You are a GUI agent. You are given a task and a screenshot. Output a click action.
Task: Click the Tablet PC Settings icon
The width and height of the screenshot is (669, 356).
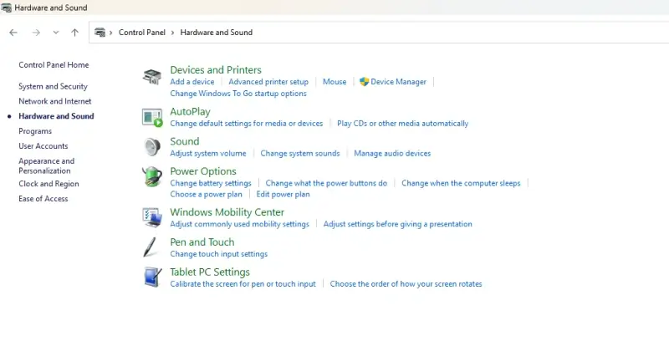[x=152, y=277]
